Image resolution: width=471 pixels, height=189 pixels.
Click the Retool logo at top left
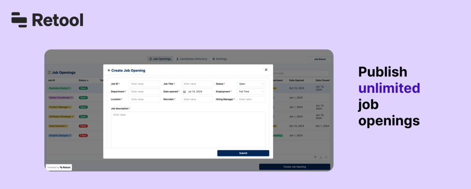tap(47, 20)
